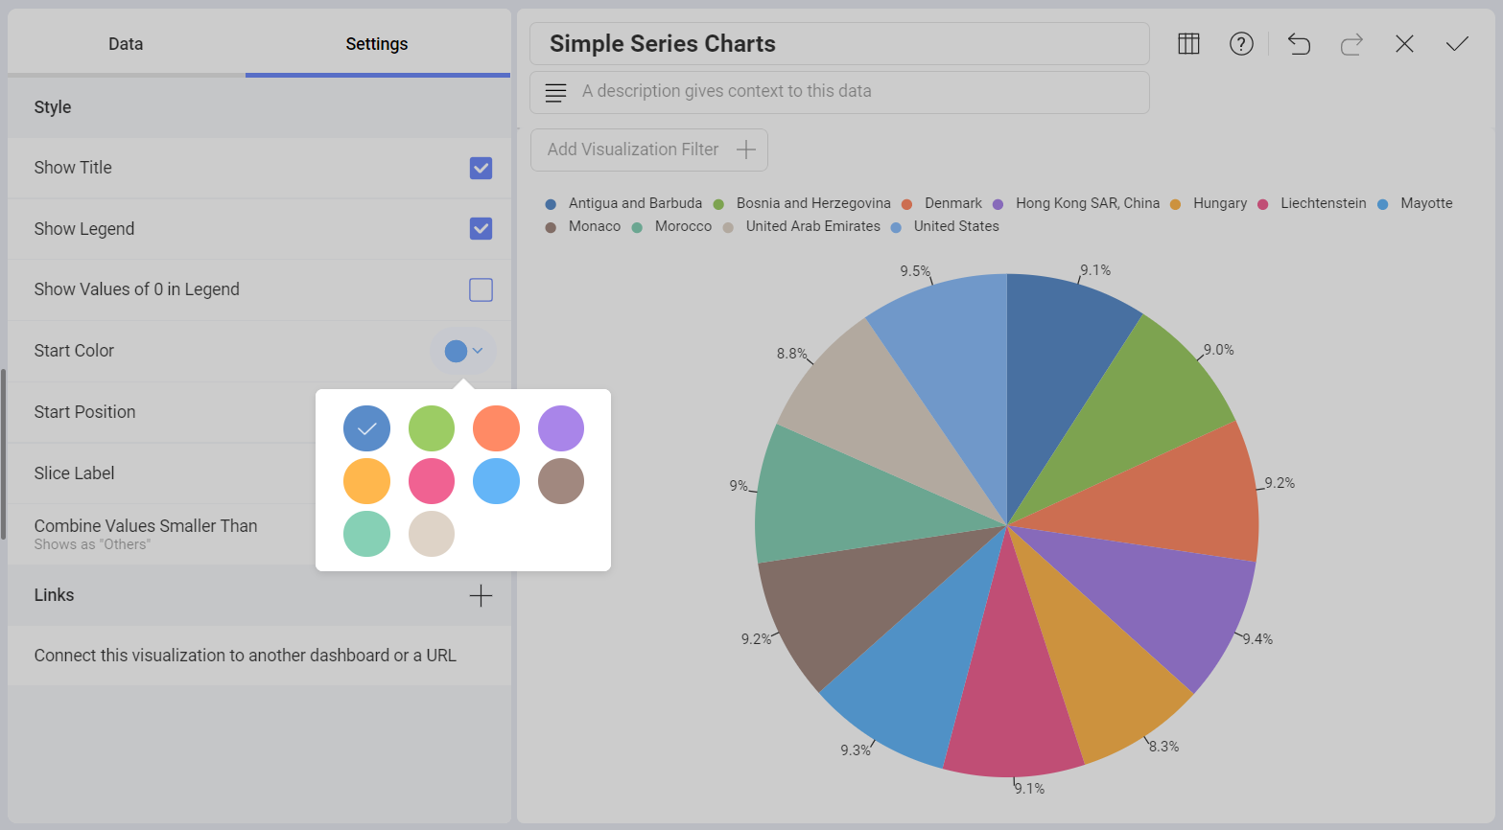Click the 8.3% pie slice label
The height and width of the screenshot is (830, 1503).
[1163, 747]
